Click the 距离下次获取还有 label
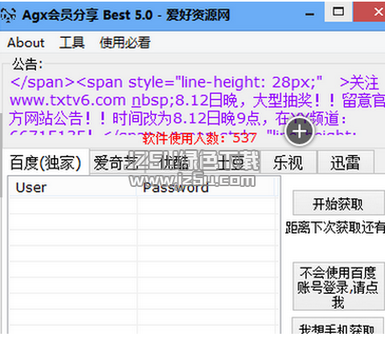The width and height of the screenshot is (385, 337). [335, 228]
